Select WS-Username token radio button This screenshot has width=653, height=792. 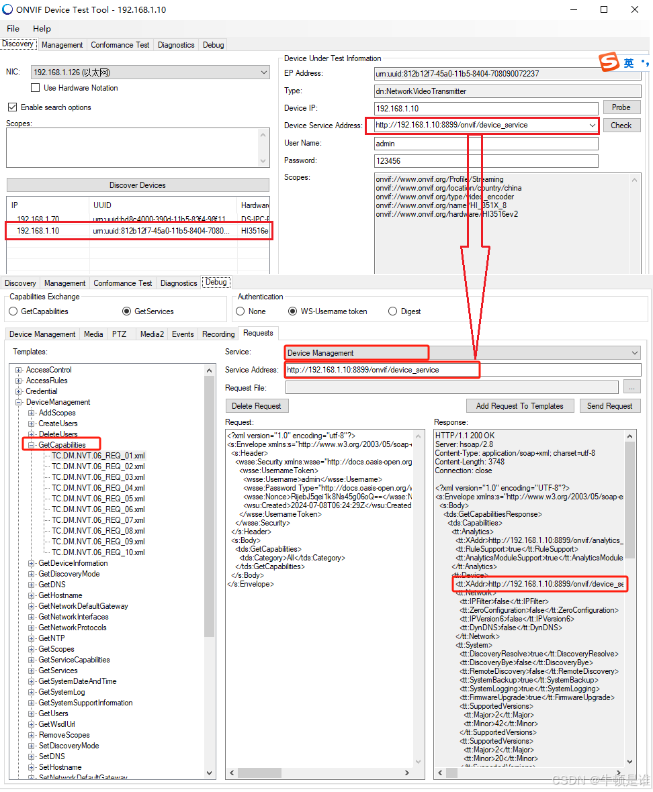click(293, 311)
